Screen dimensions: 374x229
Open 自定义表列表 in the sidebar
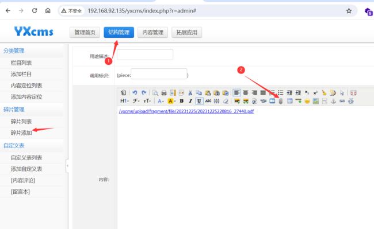26,158
